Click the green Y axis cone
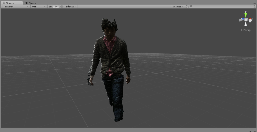 click(246, 15)
